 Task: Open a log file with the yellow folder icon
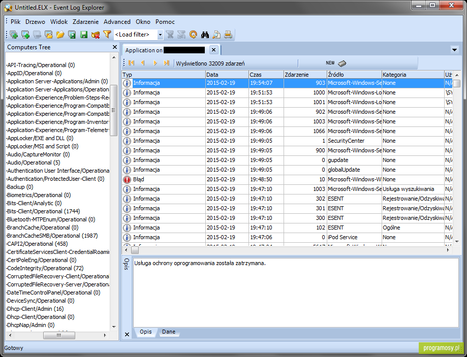[60, 35]
